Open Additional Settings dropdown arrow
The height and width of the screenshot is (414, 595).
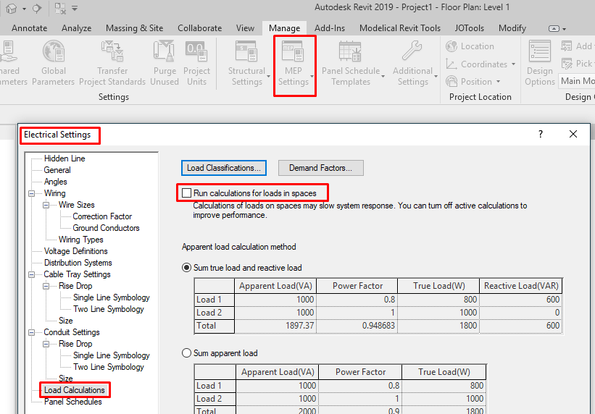(436, 76)
